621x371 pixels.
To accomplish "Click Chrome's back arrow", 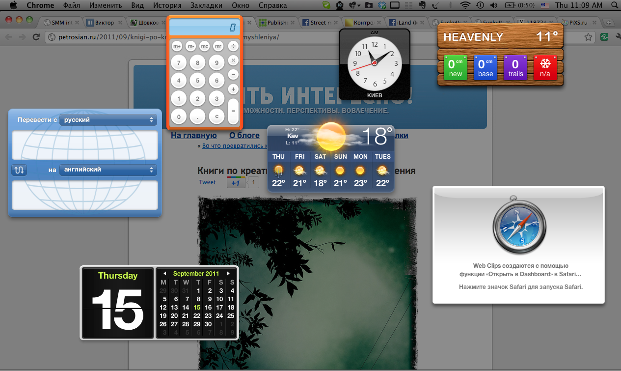I will click(x=8, y=37).
